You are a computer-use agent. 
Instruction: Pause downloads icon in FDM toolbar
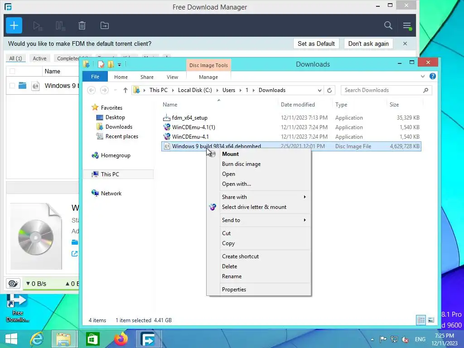(60, 26)
